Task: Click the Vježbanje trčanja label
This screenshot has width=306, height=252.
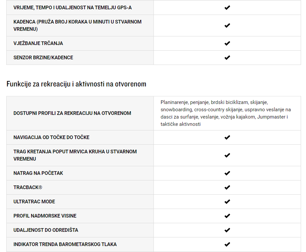Action: click(38, 43)
